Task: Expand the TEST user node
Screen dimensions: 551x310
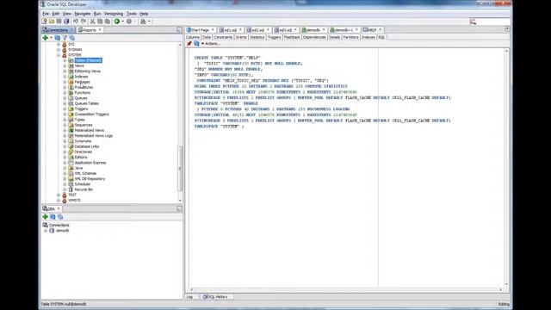Action: click(59, 195)
